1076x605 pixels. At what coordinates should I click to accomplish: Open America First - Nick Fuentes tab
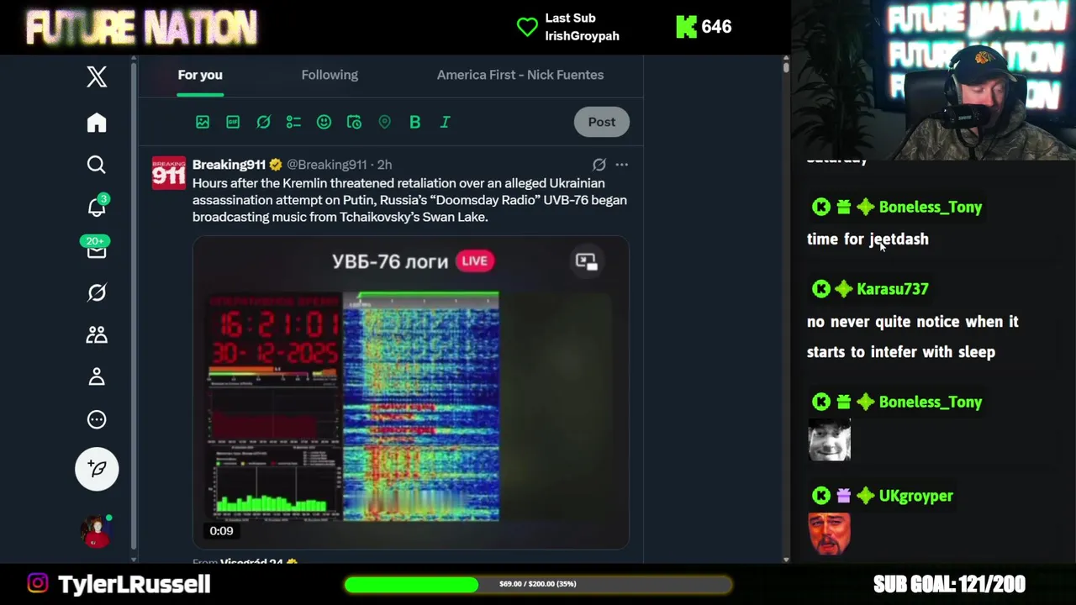click(x=520, y=75)
